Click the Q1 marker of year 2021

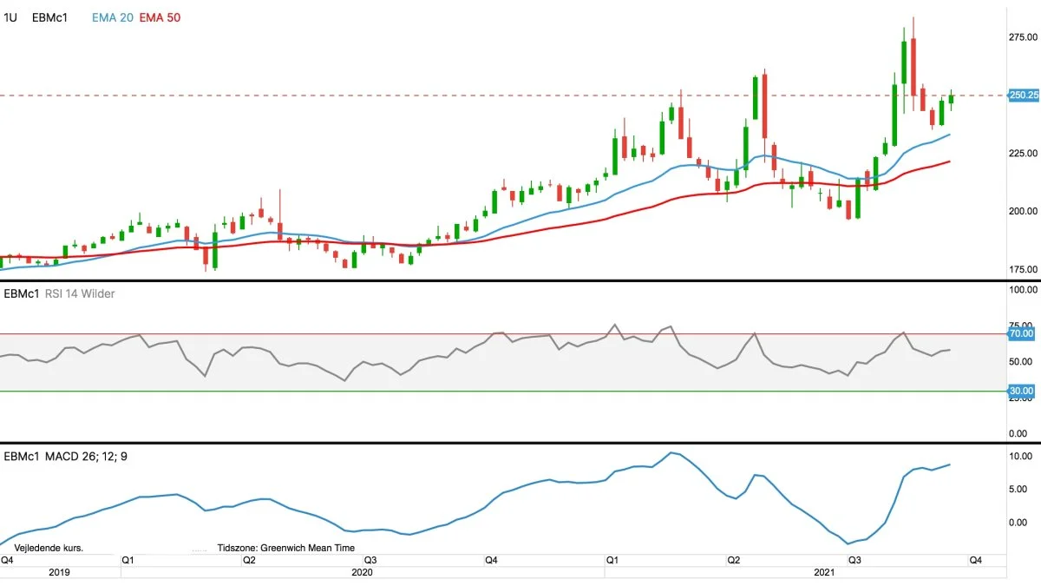point(612,560)
